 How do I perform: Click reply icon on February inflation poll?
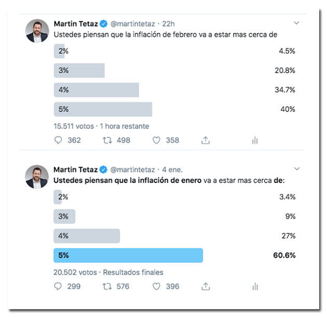click(x=58, y=140)
